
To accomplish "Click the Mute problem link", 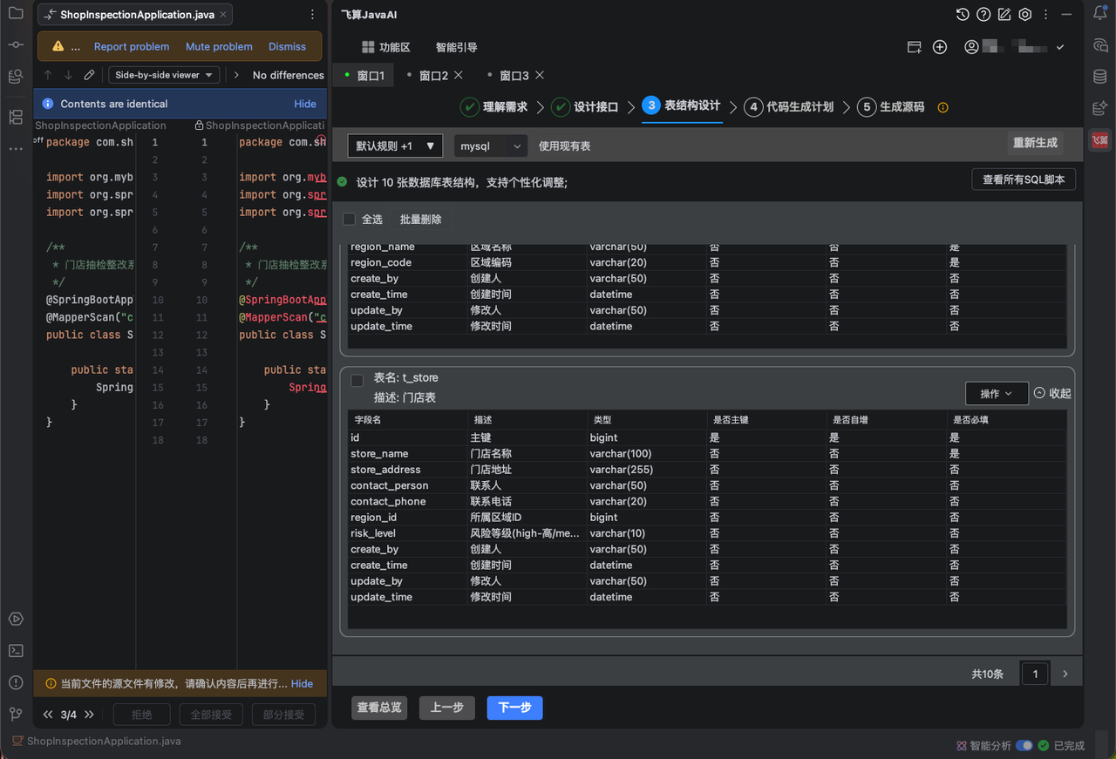I will [x=219, y=46].
